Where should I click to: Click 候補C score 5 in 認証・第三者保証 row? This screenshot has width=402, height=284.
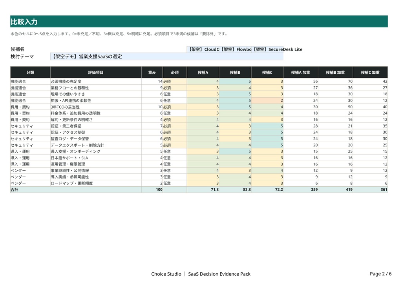pyautogui.click(x=267, y=126)
